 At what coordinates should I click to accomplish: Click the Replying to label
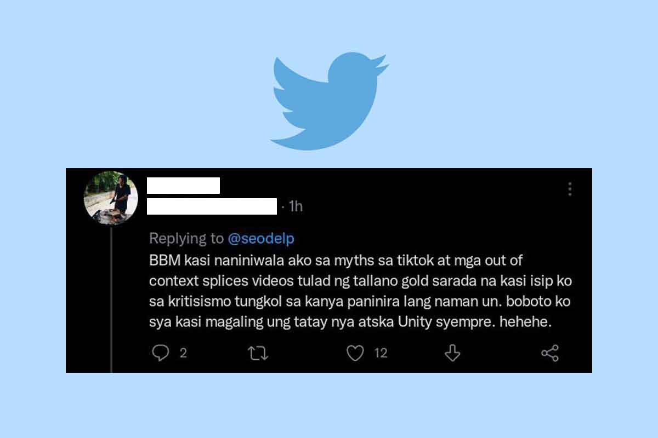pyautogui.click(x=186, y=239)
